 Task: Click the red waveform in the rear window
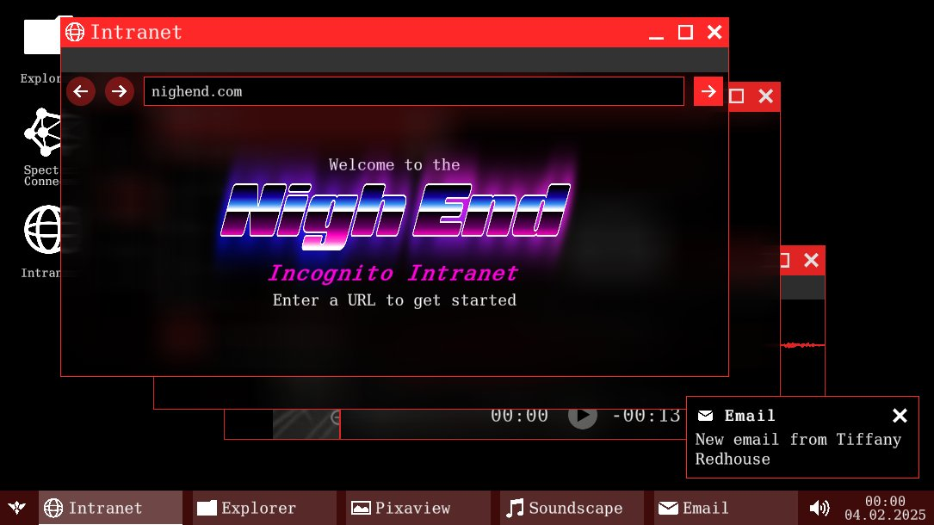click(x=803, y=344)
